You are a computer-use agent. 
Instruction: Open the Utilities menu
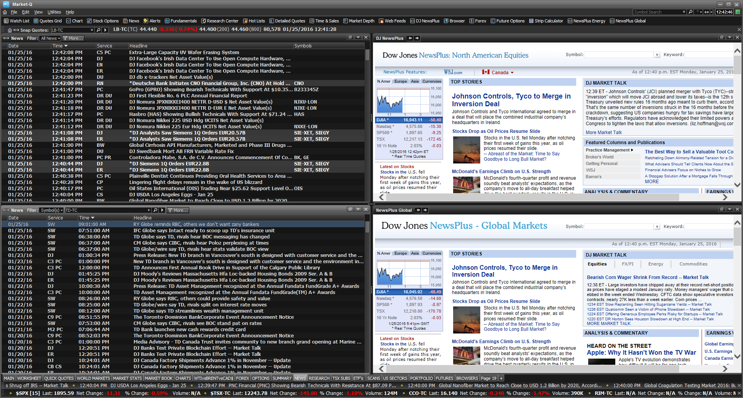click(x=54, y=12)
